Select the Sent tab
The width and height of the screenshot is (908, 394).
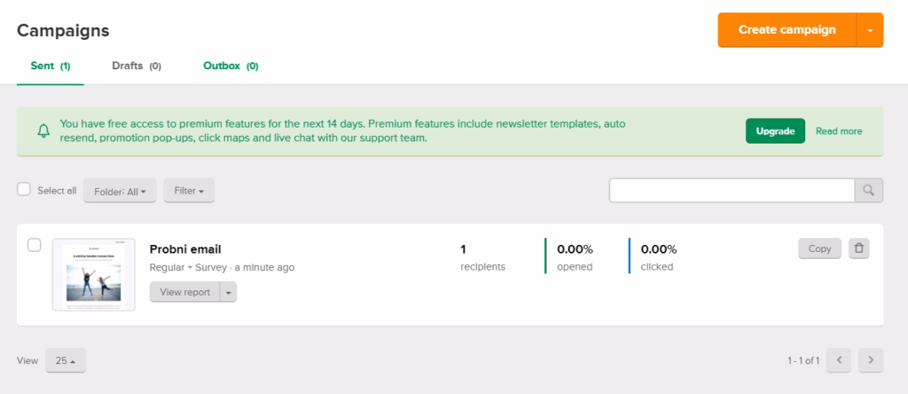pyautogui.click(x=51, y=66)
